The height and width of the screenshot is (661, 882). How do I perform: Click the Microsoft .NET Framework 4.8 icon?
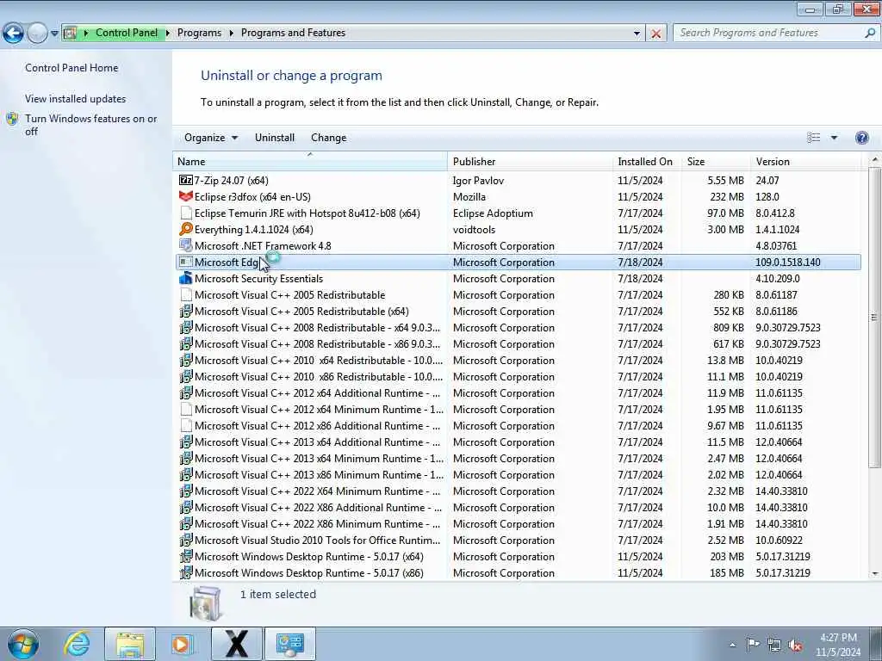[x=186, y=245]
